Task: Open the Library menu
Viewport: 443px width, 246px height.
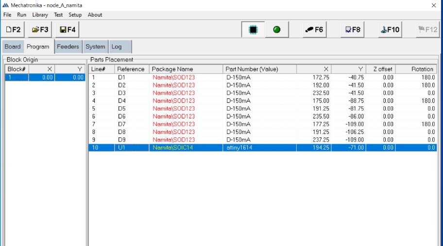Action: 40,15
